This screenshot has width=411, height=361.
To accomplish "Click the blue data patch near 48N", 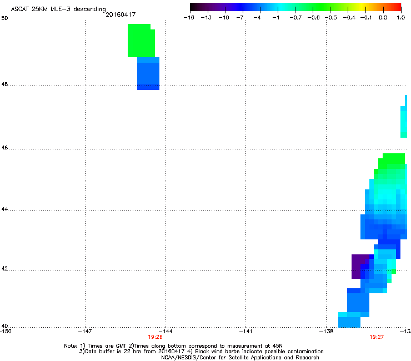I will click(x=148, y=74).
